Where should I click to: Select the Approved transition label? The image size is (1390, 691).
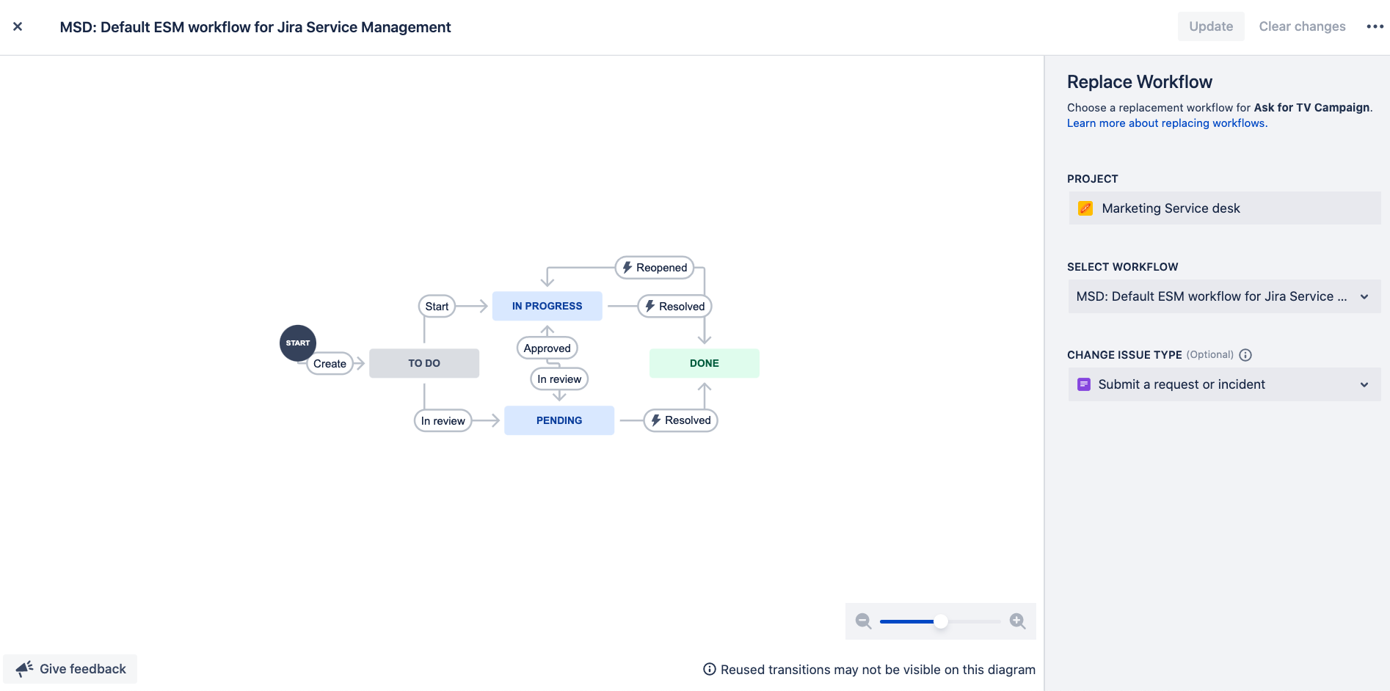[547, 348]
